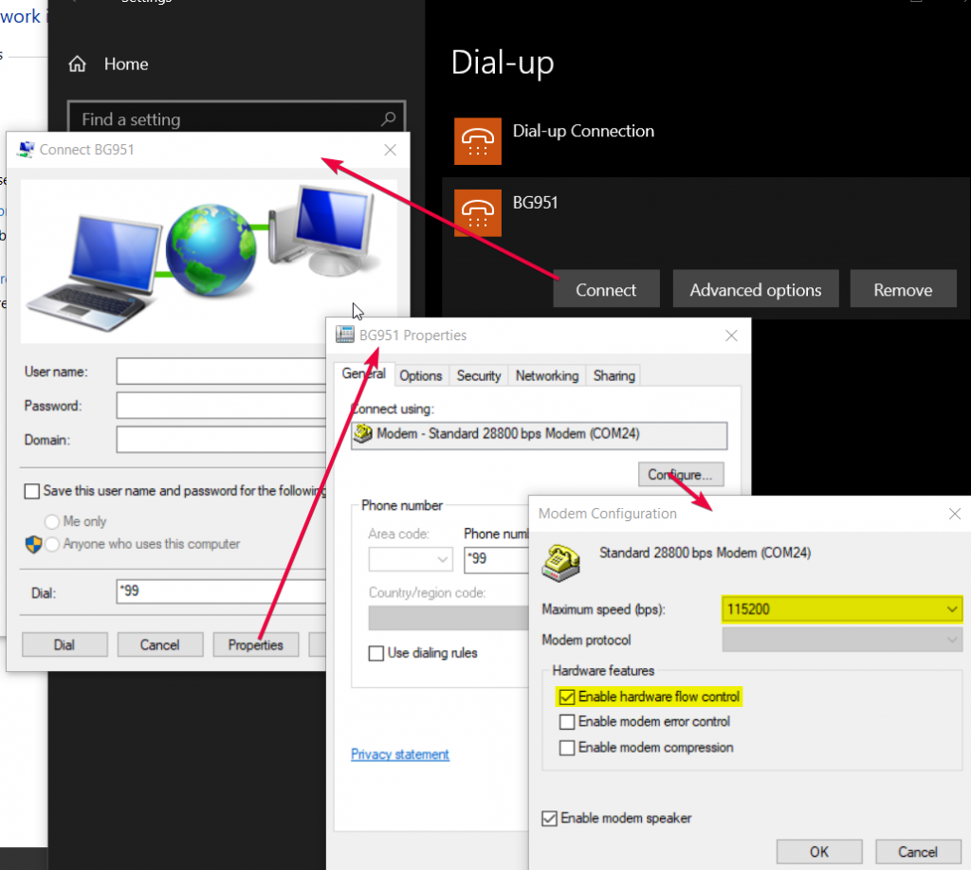971x870 pixels.
Task: Click the Password field
Action: pos(221,406)
